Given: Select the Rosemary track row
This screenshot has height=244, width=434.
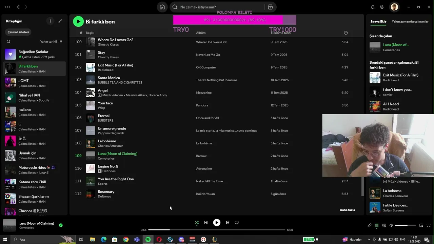Looking at the screenshot, I should [217, 194].
